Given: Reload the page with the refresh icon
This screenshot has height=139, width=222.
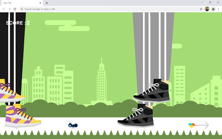Looking at the screenshot, I should coord(15,9).
